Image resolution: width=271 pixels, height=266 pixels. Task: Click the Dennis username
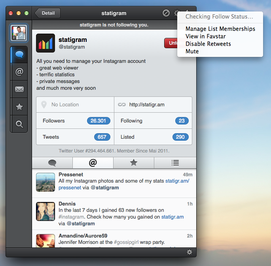(x=67, y=204)
